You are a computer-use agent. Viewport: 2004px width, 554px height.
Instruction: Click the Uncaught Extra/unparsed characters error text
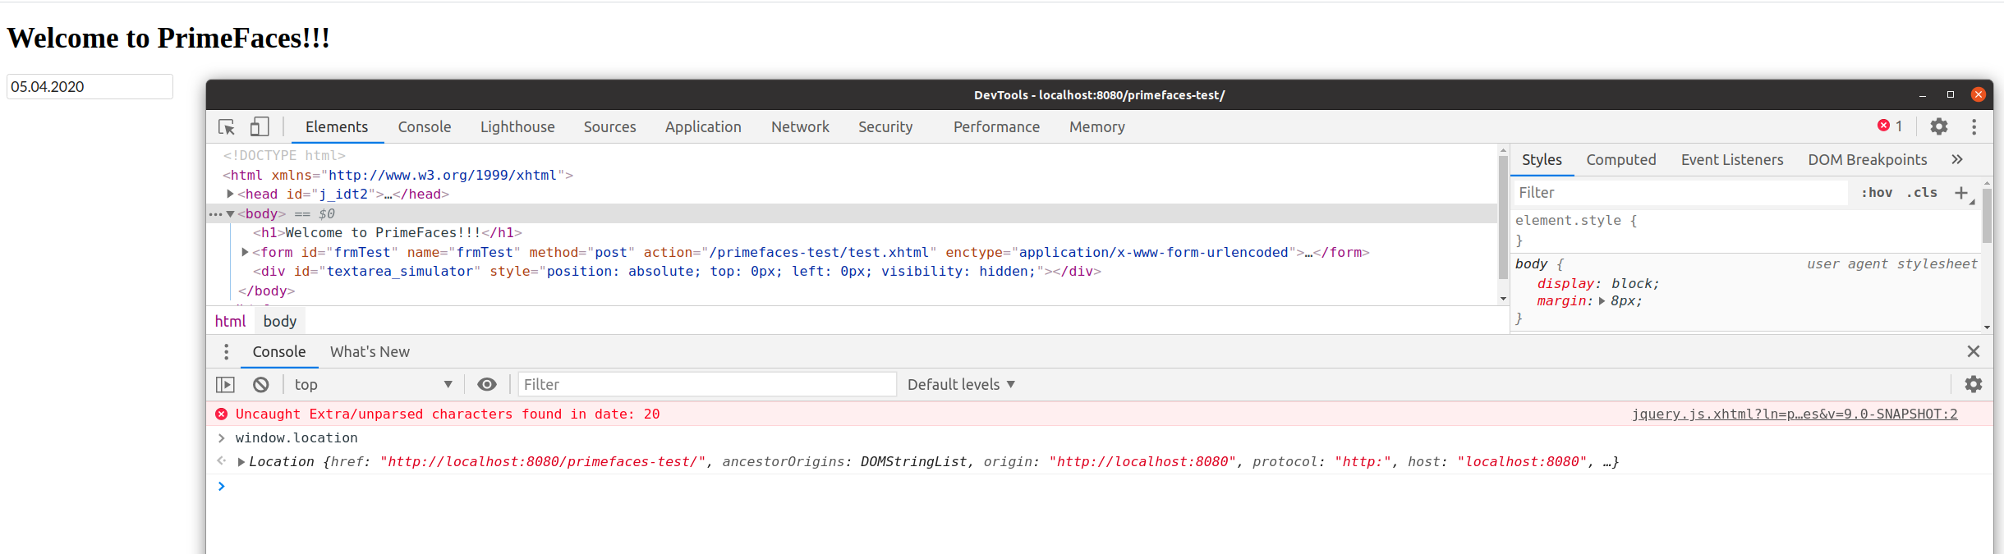448,414
